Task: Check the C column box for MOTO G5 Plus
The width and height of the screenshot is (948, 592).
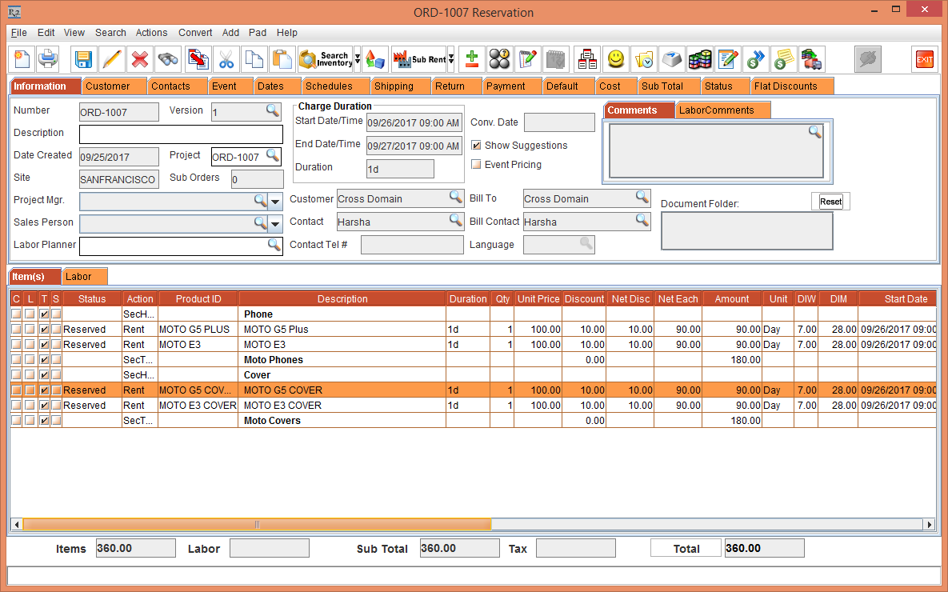Action: click(x=16, y=330)
